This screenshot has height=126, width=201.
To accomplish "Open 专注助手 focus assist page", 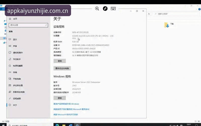I will click(x=15, y=59).
